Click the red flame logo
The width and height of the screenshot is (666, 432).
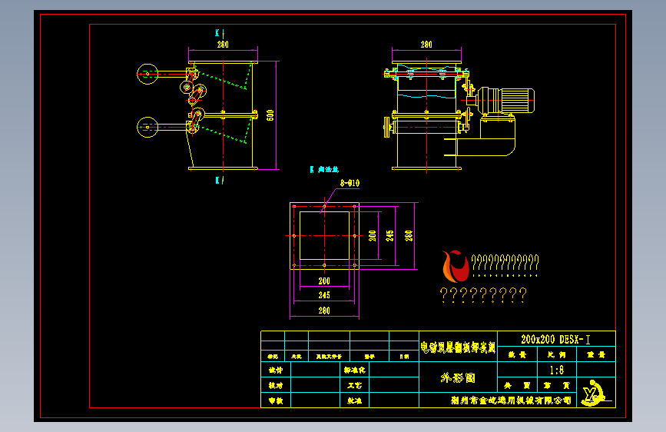(456, 266)
